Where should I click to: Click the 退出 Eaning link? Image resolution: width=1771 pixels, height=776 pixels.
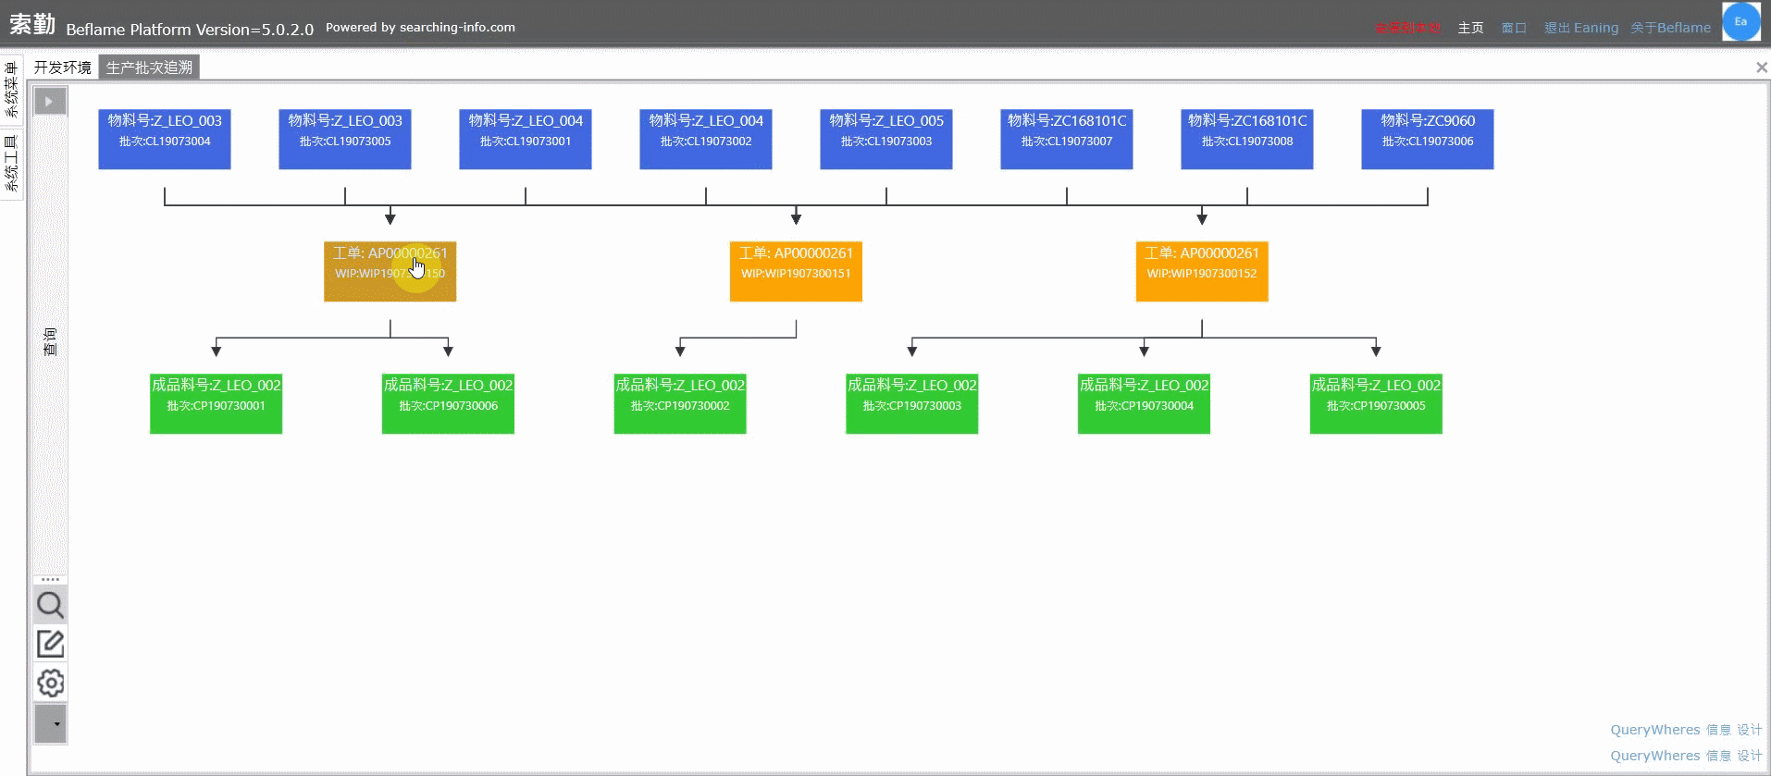coord(1581,28)
